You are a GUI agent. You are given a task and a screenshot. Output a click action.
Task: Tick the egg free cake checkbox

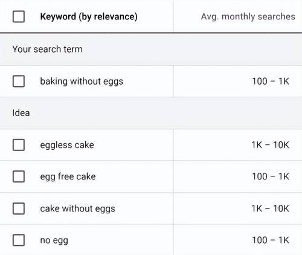click(19, 176)
